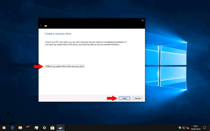Screen dimensions: 210x131
Task: Open the taskbar app left of Settings
Action: [x=36, y=128]
